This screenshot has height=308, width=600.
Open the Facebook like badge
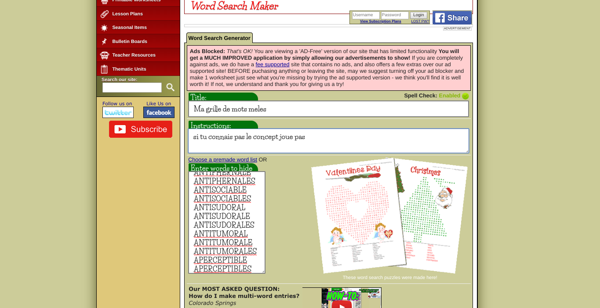159,112
